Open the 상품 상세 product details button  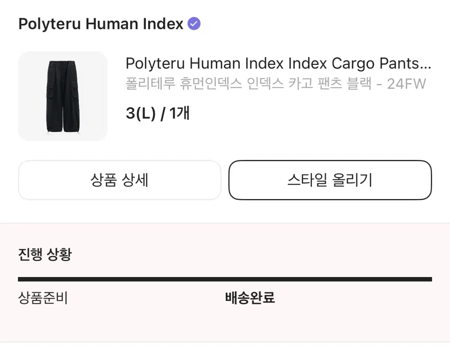pyautogui.click(x=120, y=180)
